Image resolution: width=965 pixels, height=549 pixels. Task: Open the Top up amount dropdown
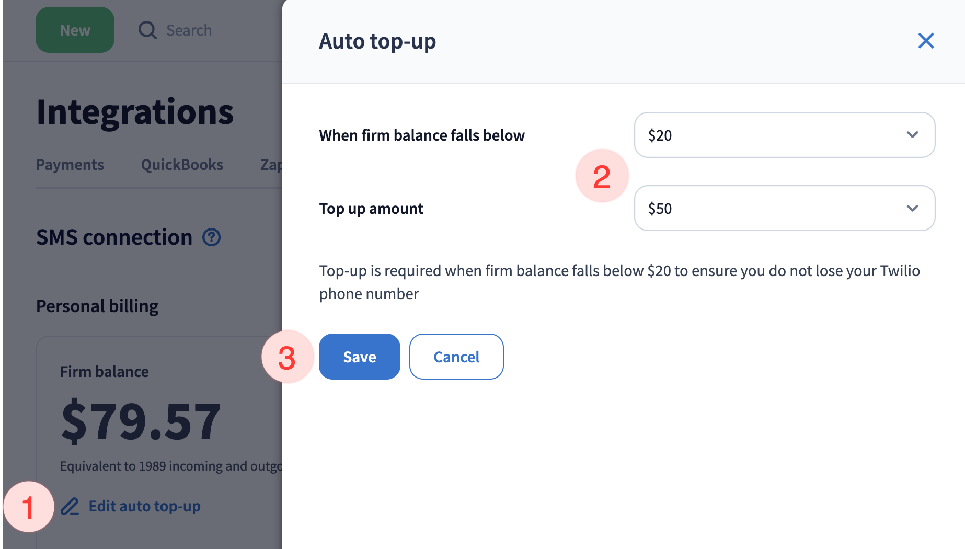[784, 208]
